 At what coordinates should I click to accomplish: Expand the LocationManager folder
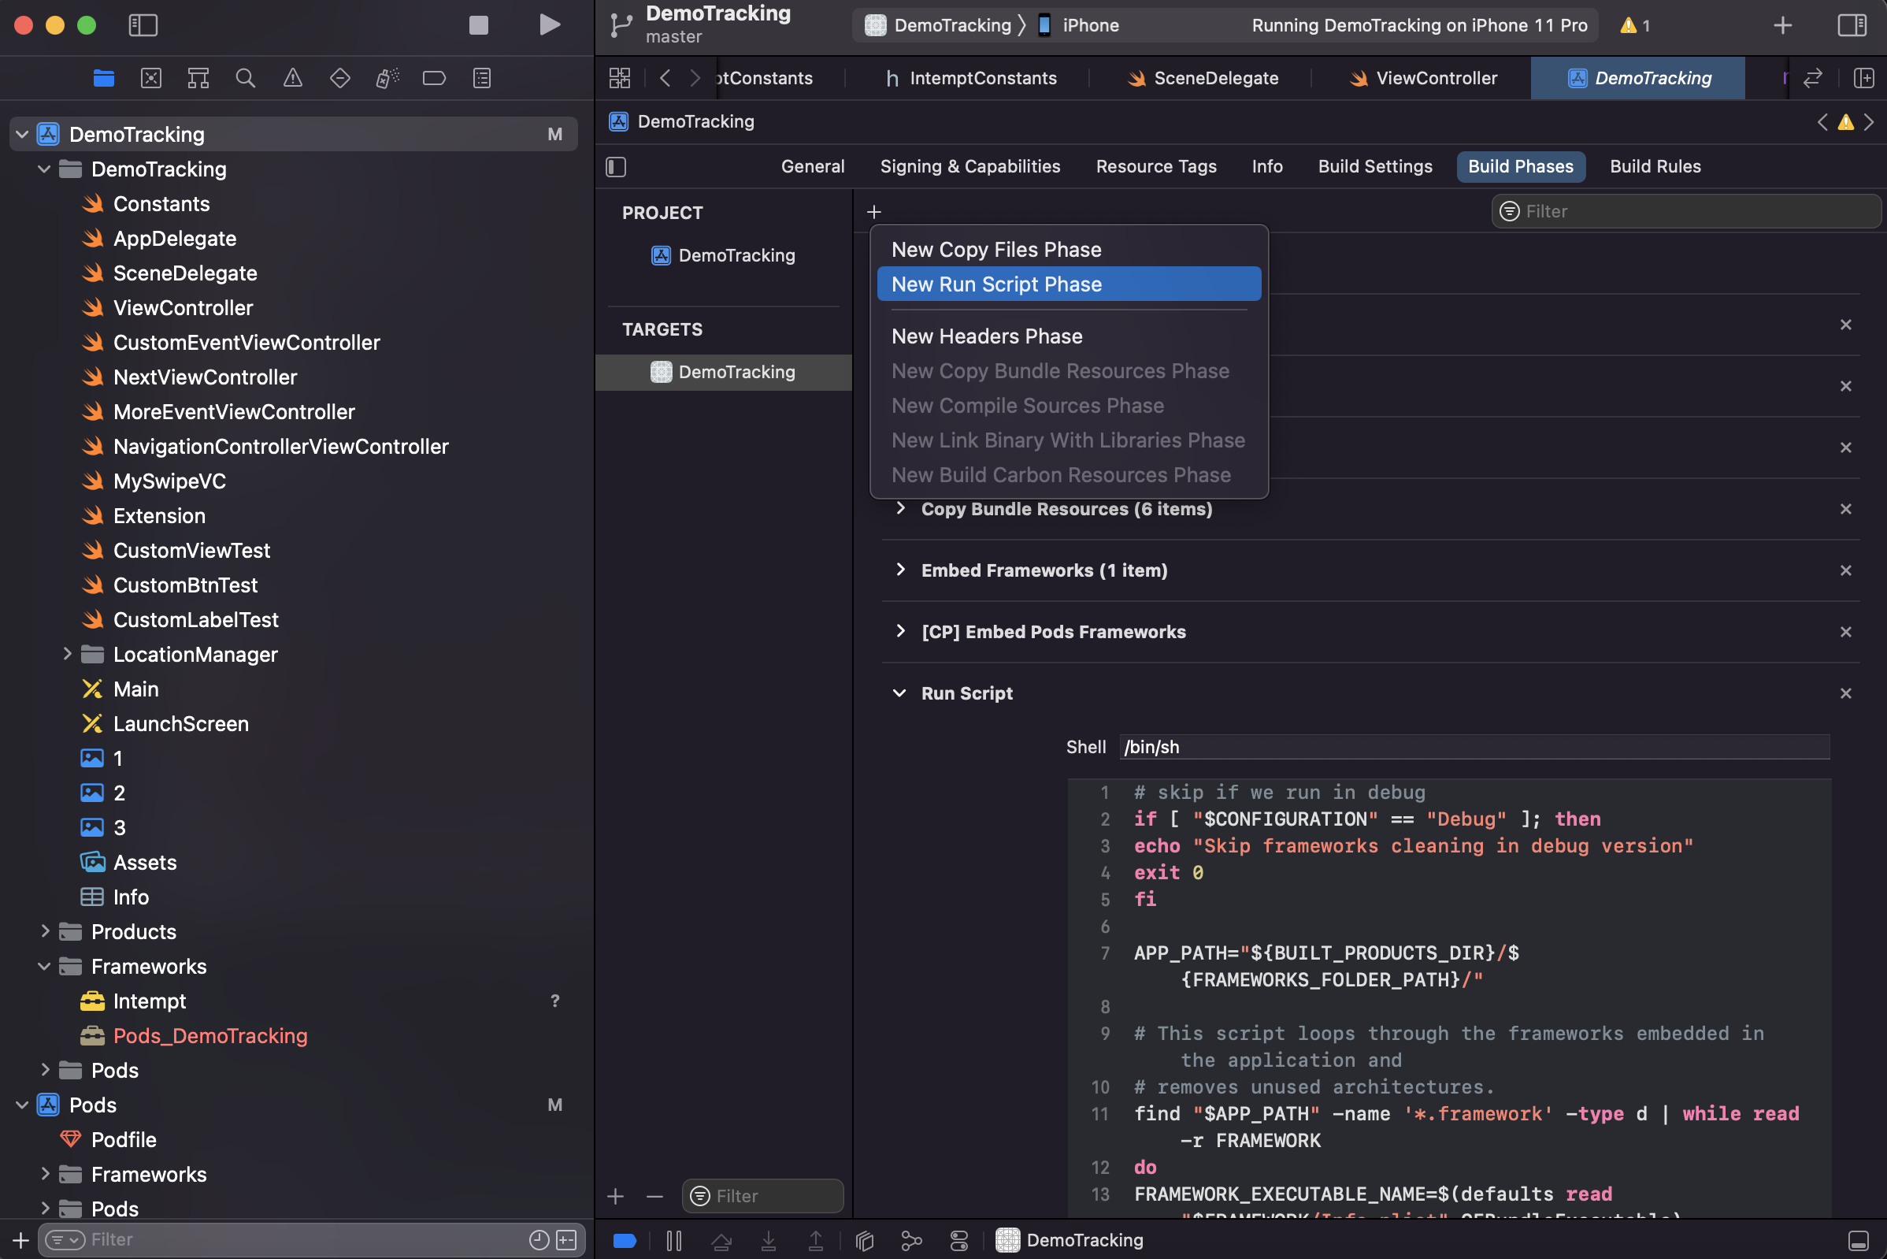(x=68, y=655)
